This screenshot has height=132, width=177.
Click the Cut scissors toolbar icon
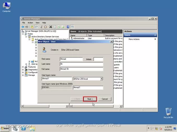(x=42, y=27)
